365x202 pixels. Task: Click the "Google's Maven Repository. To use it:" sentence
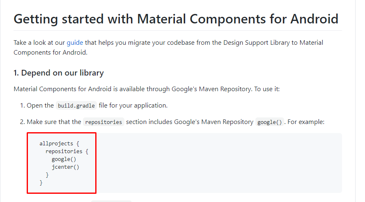coord(225,89)
